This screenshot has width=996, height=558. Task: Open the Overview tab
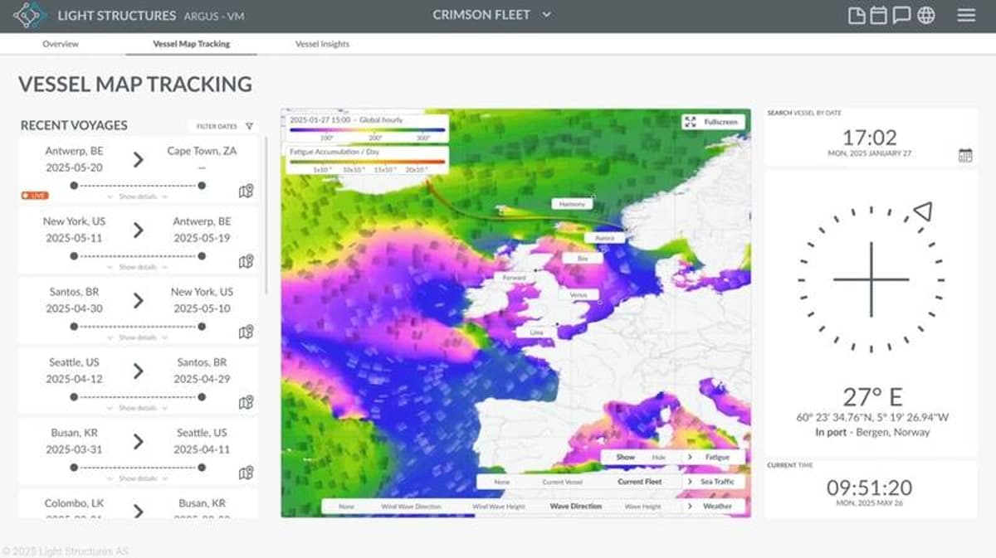pyautogui.click(x=61, y=44)
